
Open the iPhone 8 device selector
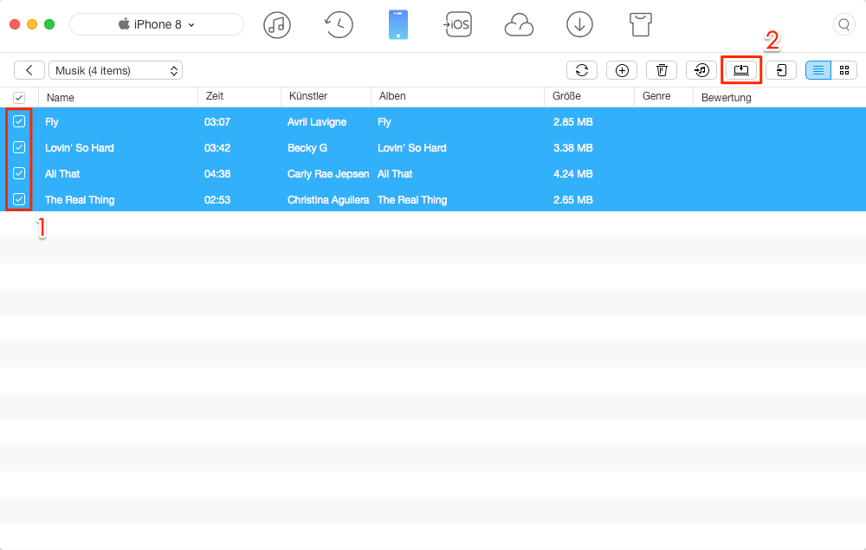157,24
